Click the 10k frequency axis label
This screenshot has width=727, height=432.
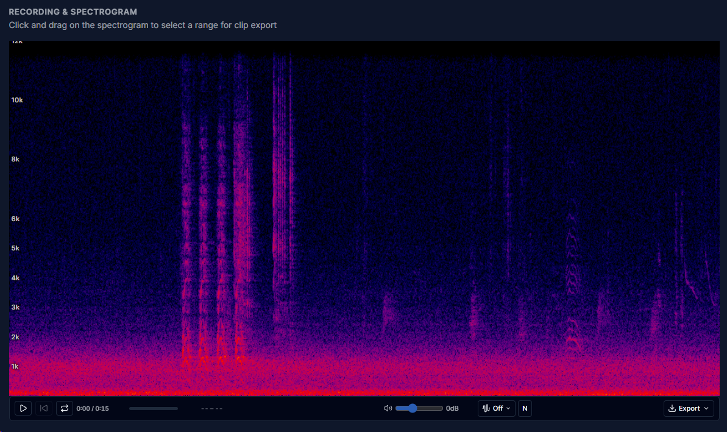tap(17, 100)
